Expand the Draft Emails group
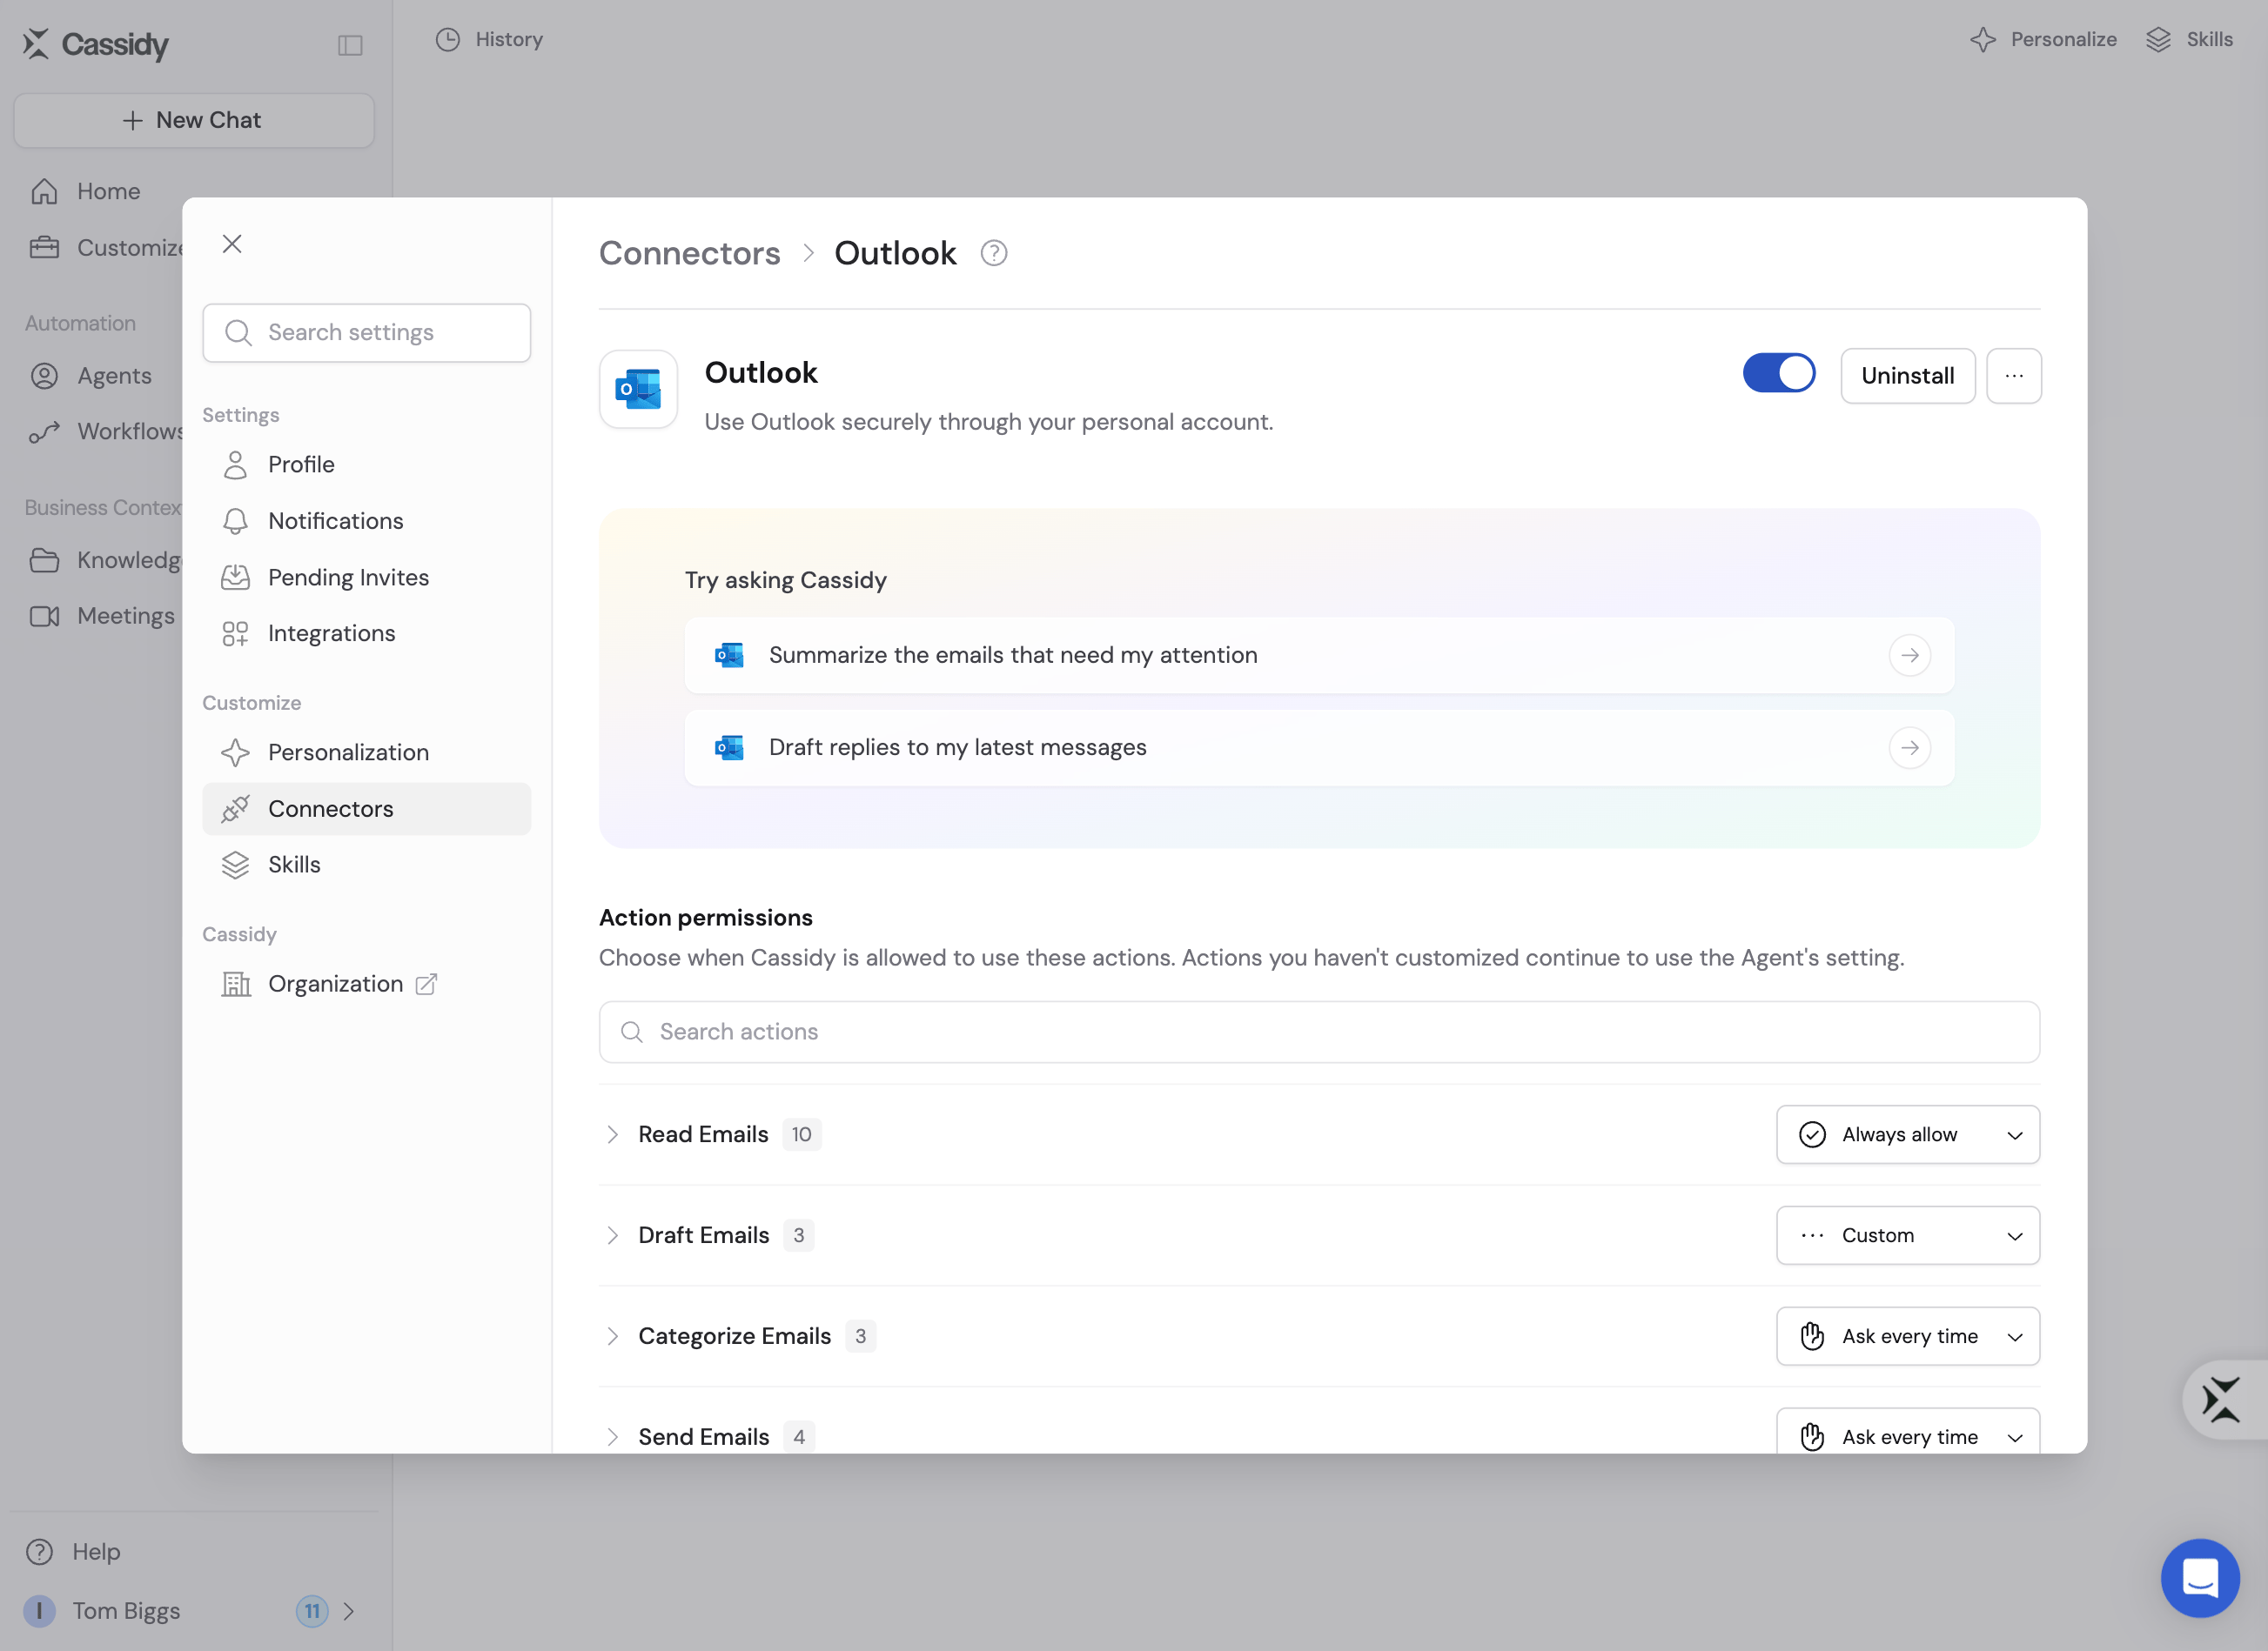The image size is (2268, 1651). click(612, 1236)
